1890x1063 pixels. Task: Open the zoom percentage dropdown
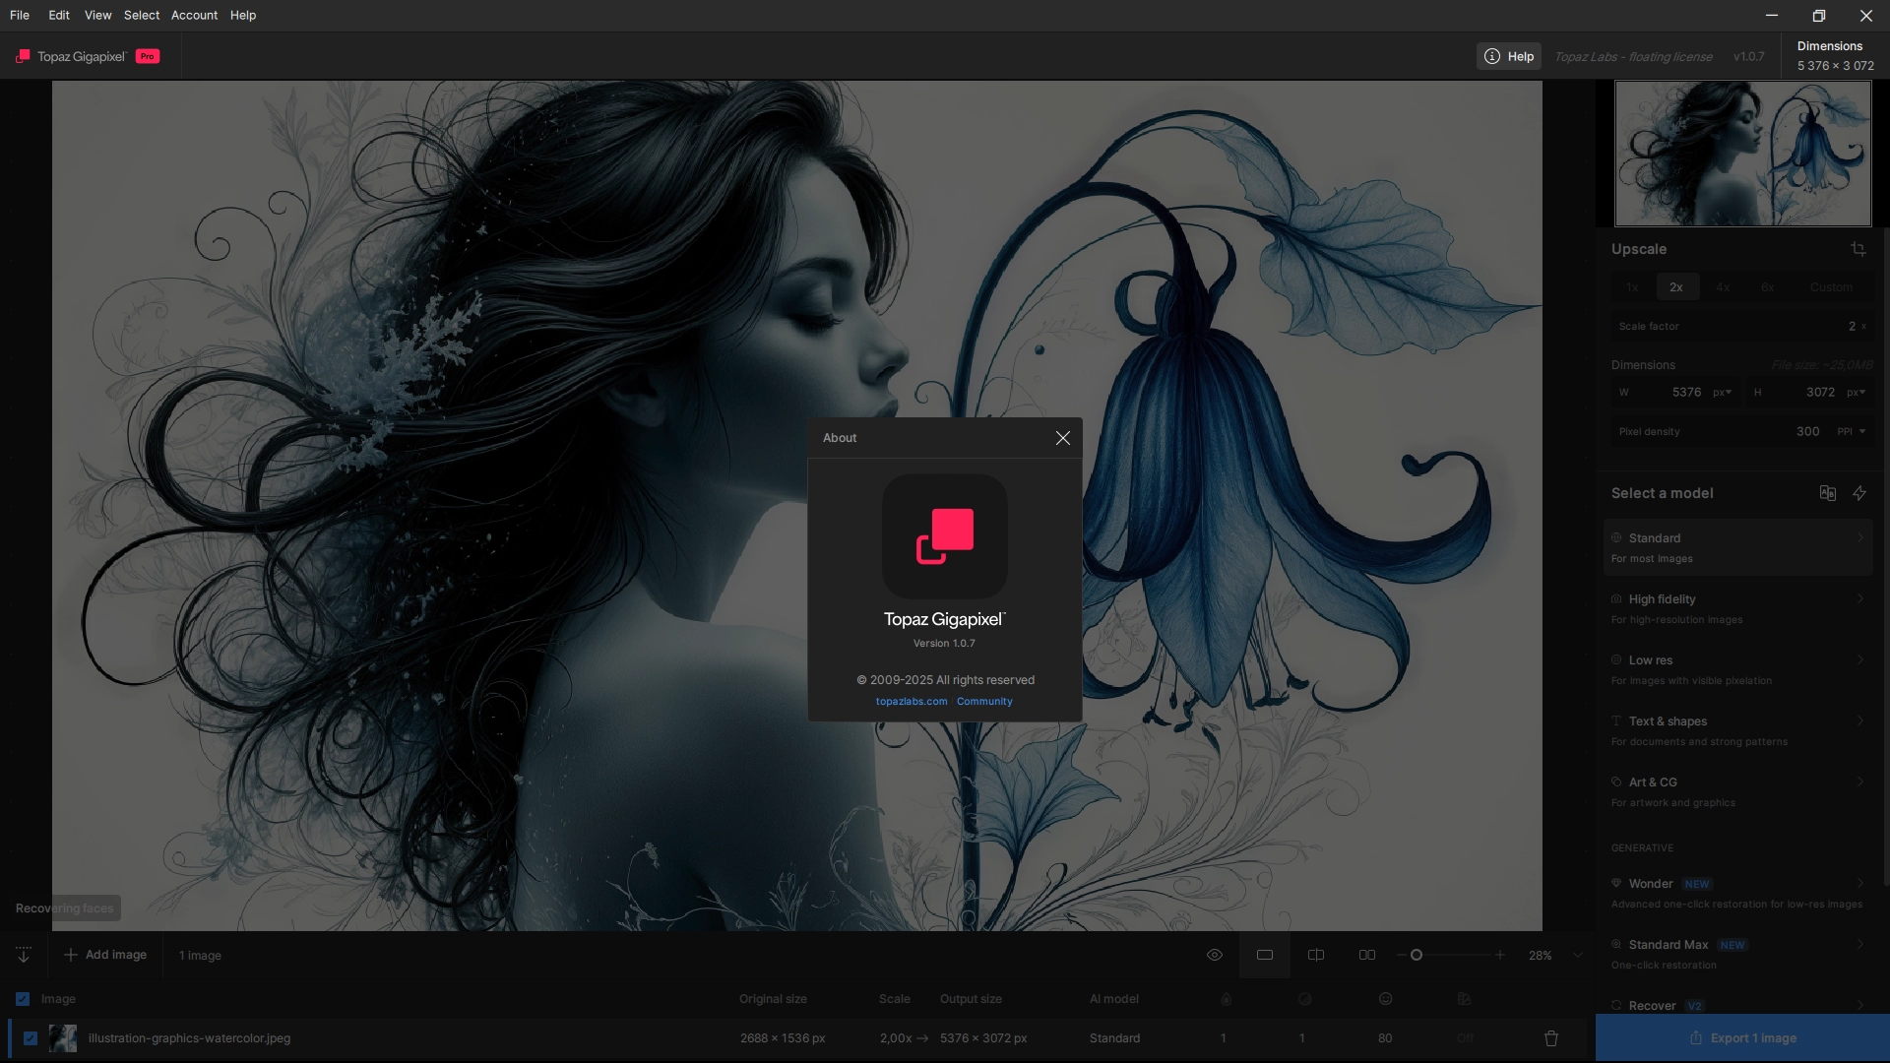1577,955
